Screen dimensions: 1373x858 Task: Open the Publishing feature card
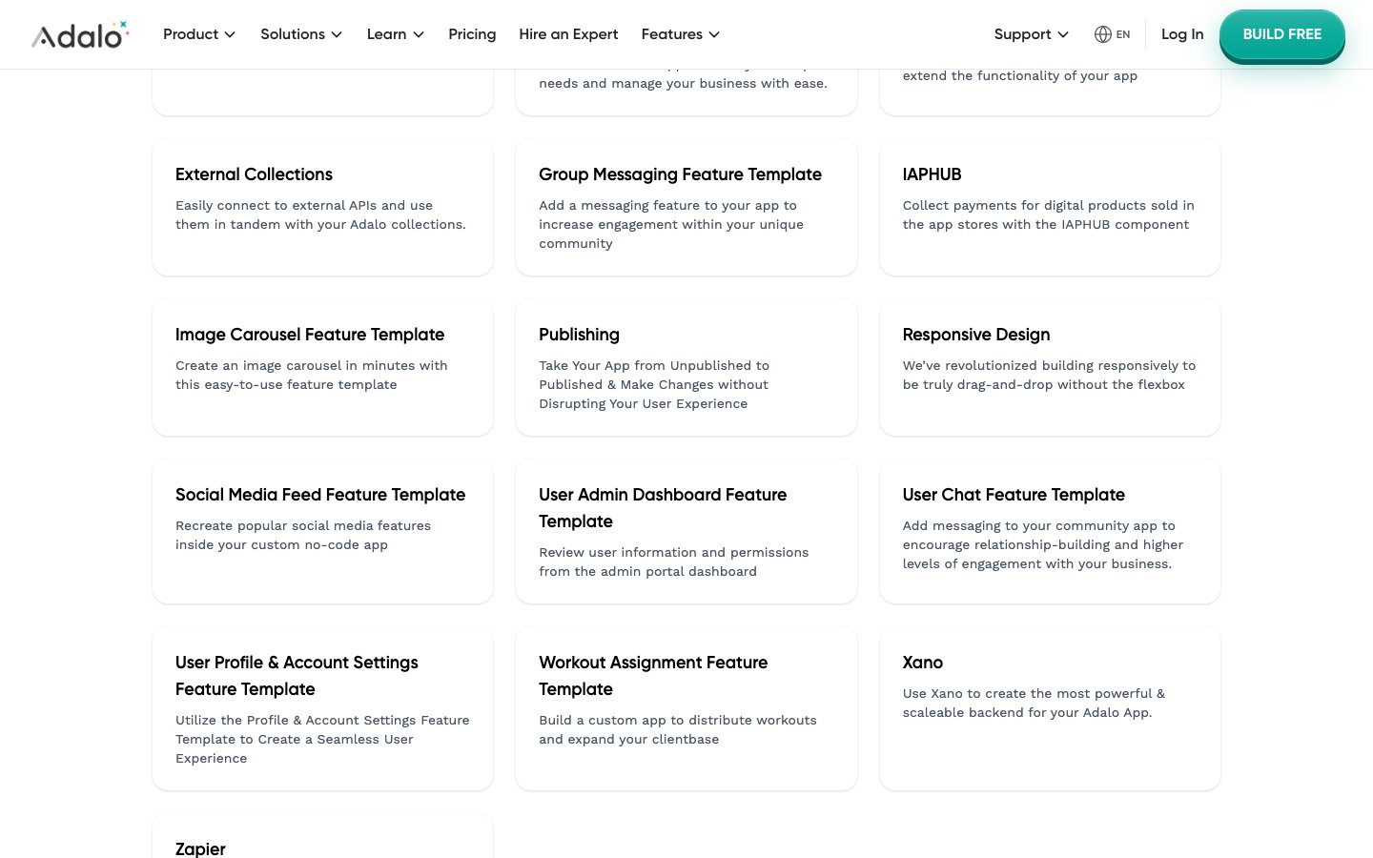tap(686, 367)
